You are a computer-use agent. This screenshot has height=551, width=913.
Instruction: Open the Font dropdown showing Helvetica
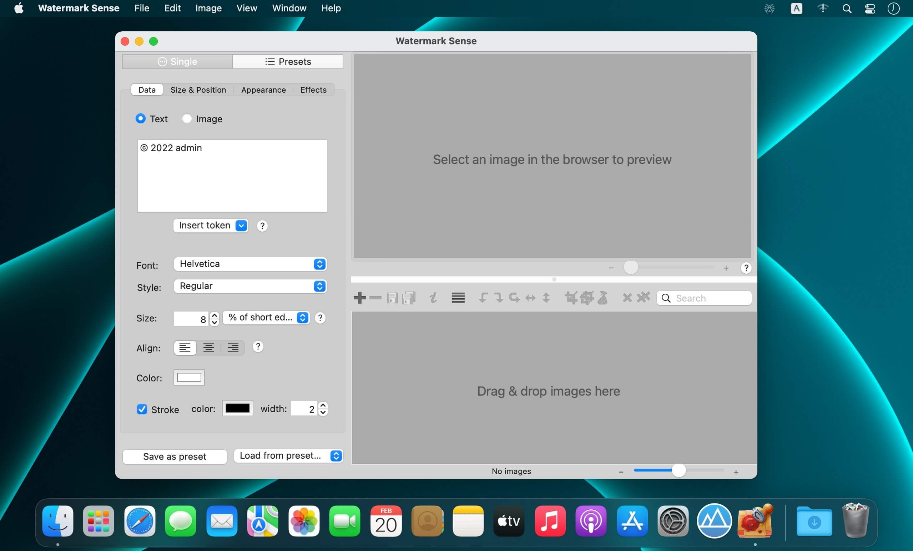(250, 264)
